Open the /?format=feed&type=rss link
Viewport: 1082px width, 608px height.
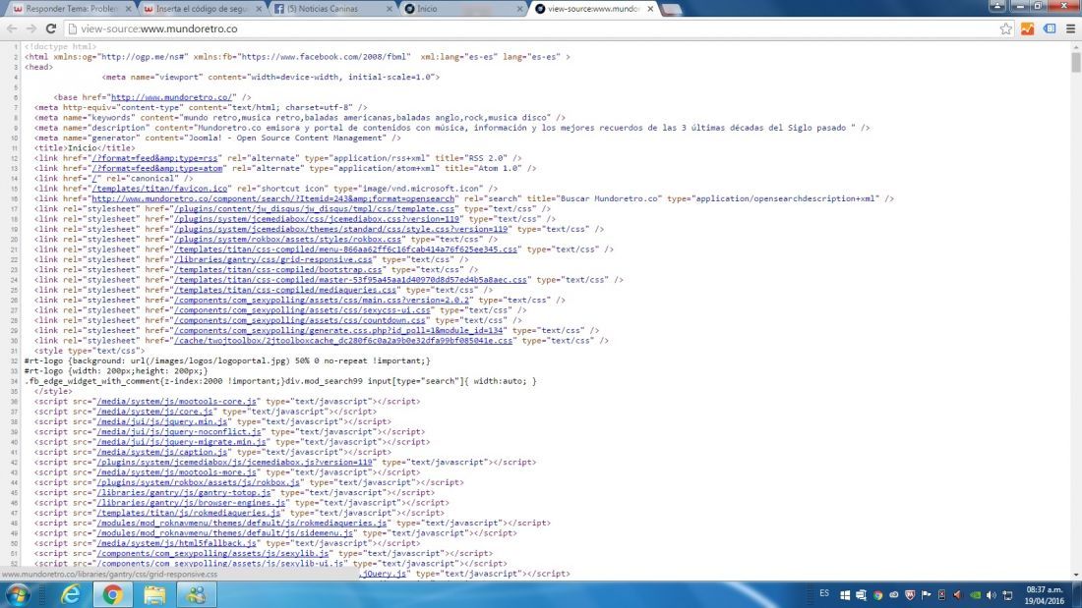pos(155,158)
